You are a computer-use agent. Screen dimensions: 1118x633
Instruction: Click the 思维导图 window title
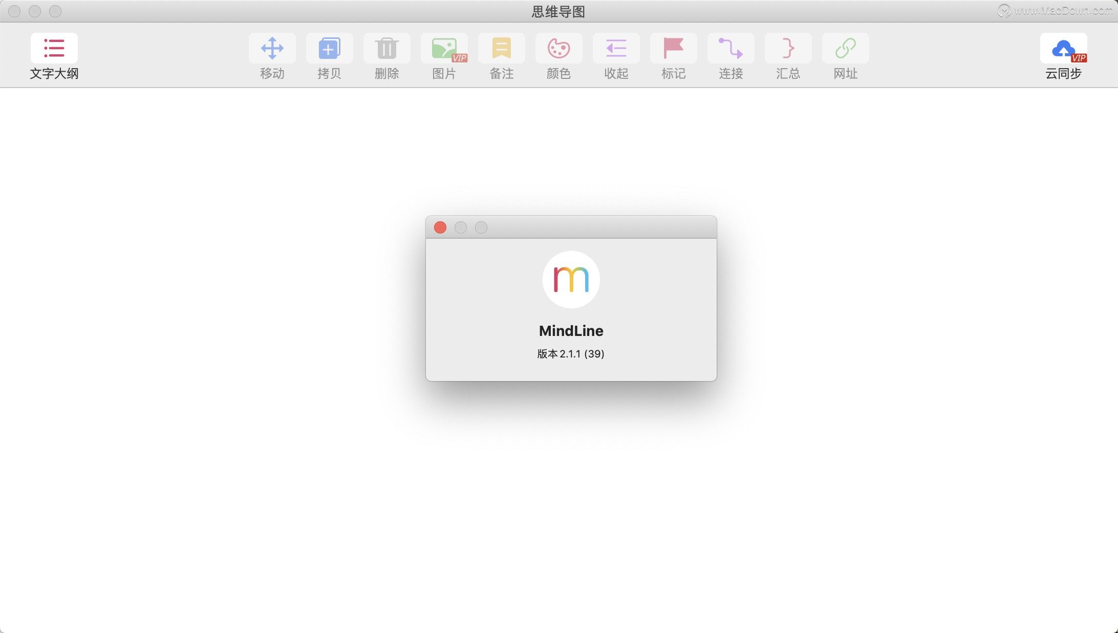[x=558, y=11]
